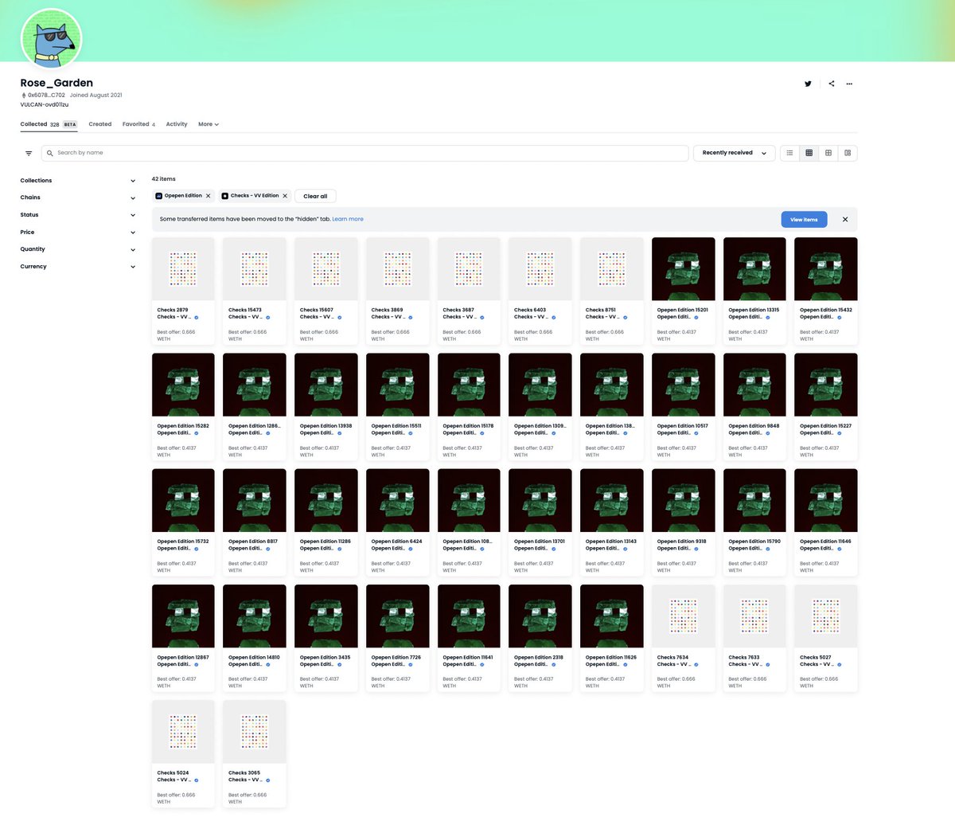The image size is (955, 833).
Task: Expand the Price filter section
Action: [x=78, y=233]
